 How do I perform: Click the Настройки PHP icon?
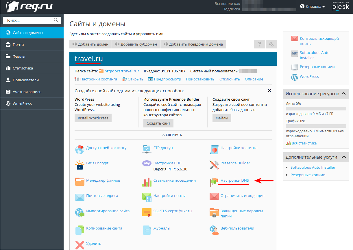[147, 163]
